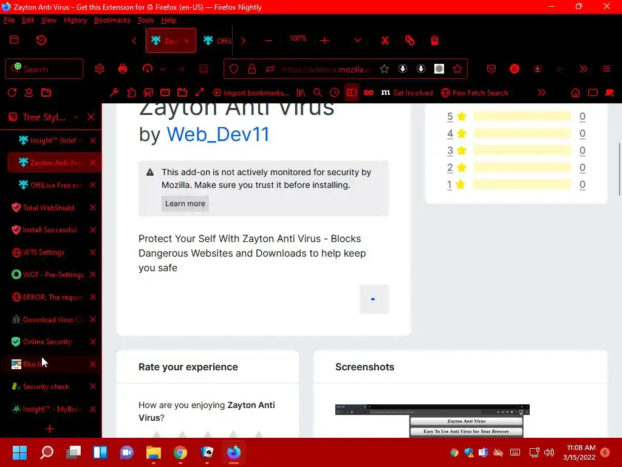Click the zoom out minus icon
The width and height of the screenshot is (622, 467).
click(x=268, y=41)
